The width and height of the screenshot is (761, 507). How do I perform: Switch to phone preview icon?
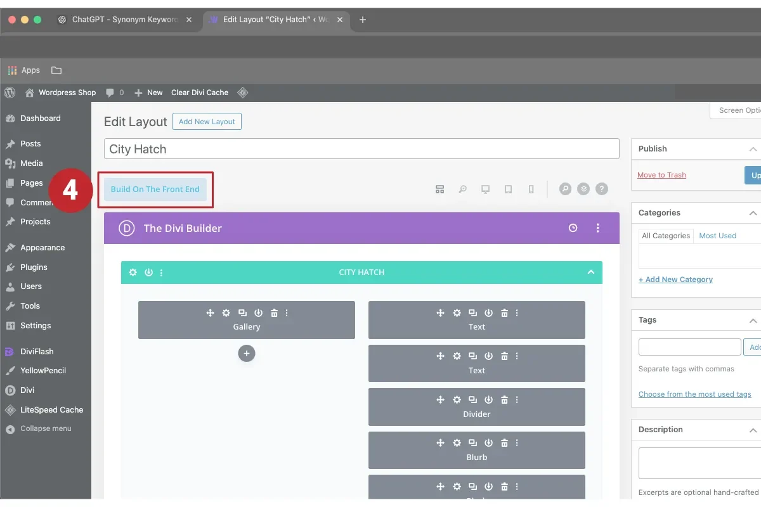[x=531, y=188]
